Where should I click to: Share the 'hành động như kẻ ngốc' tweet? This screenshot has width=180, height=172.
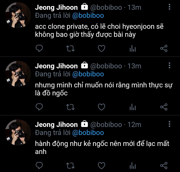click(164, 165)
